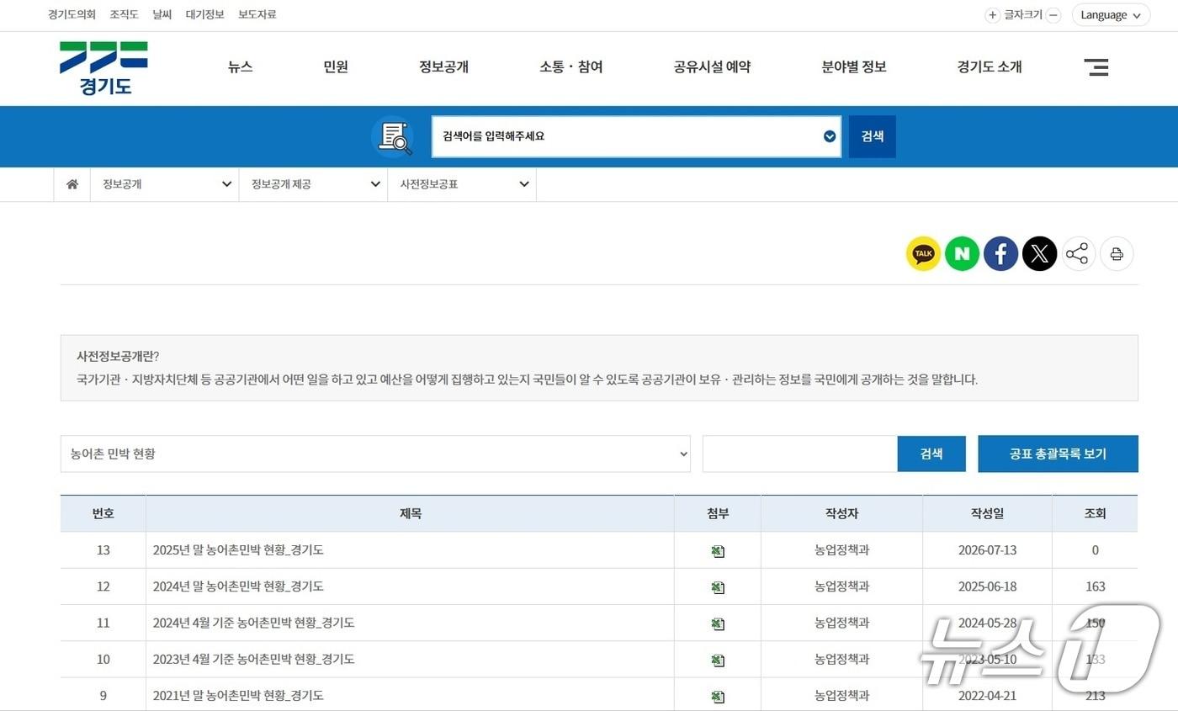1178x711 pixels.
Task: Expand the 정보공개 제공 breadcrumb dropdown
Action: (x=314, y=184)
